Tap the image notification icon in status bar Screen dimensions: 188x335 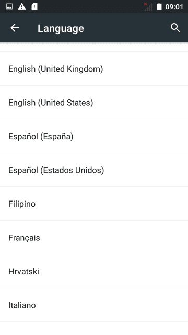(x=9, y=7)
